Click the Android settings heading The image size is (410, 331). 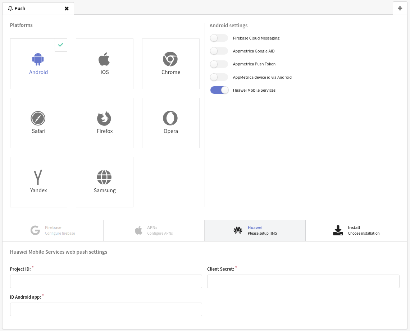[228, 26]
